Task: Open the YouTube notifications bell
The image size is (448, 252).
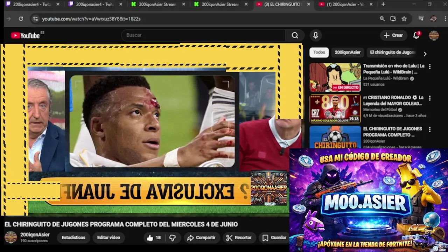Action: [416, 35]
